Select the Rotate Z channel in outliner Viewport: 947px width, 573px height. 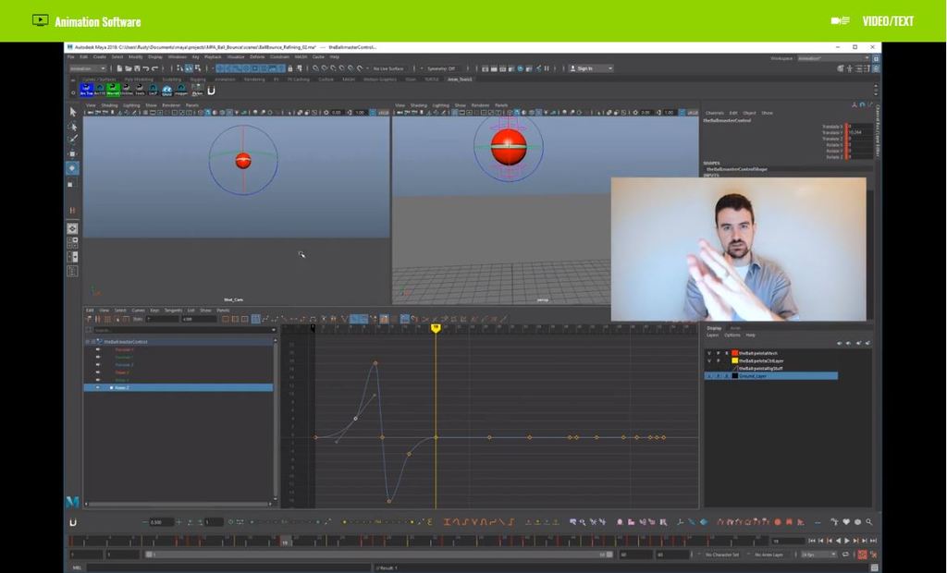[121, 387]
